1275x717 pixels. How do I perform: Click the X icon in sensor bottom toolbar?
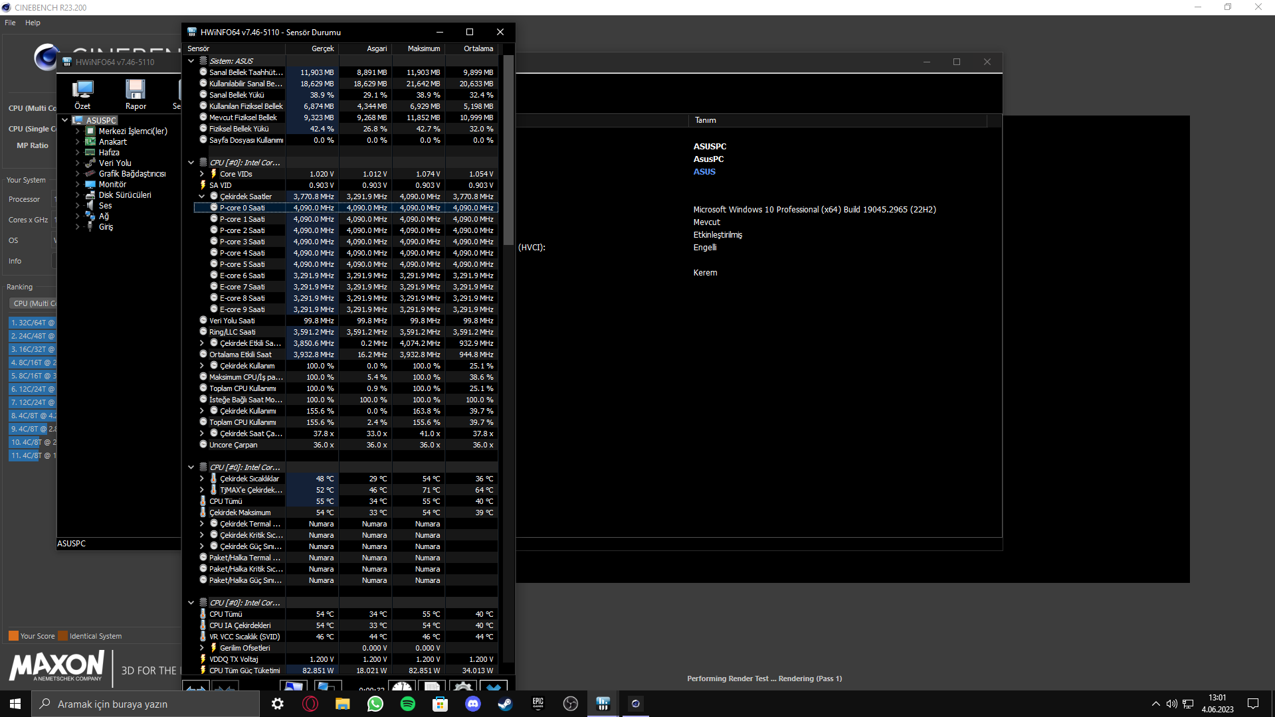494,686
